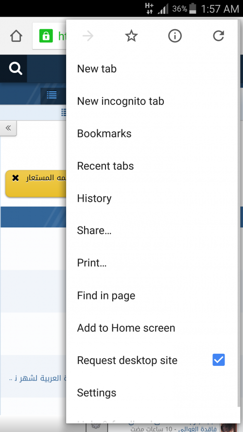Image resolution: width=243 pixels, height=432 pixels.
Task: Tap the blue list icon on the website bar
Action: point(52,94)
